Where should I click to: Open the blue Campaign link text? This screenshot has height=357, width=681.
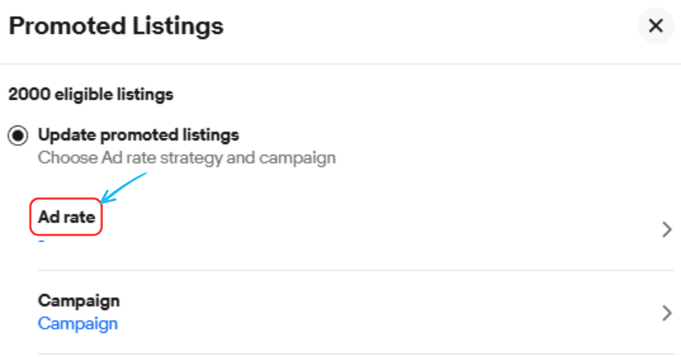point(78,324)
